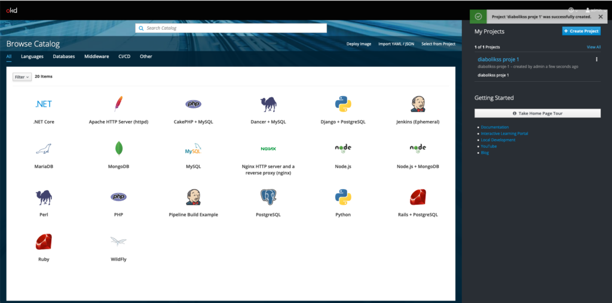Open the diabolikss proje 1 project link
The image size is (612, 303).
click(x=498, y=60)
